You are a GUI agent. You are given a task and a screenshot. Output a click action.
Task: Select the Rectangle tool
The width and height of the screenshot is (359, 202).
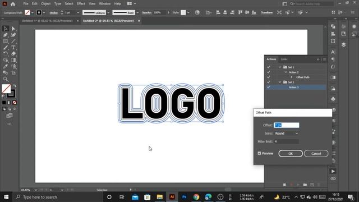tap(6, 41)
